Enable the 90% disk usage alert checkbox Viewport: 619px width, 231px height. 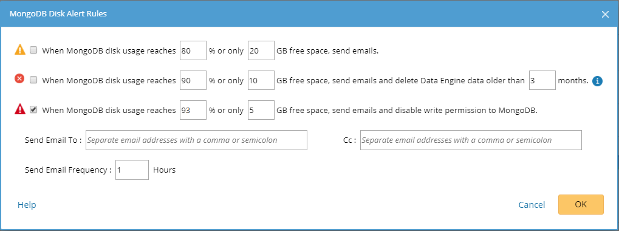[33, 80]
